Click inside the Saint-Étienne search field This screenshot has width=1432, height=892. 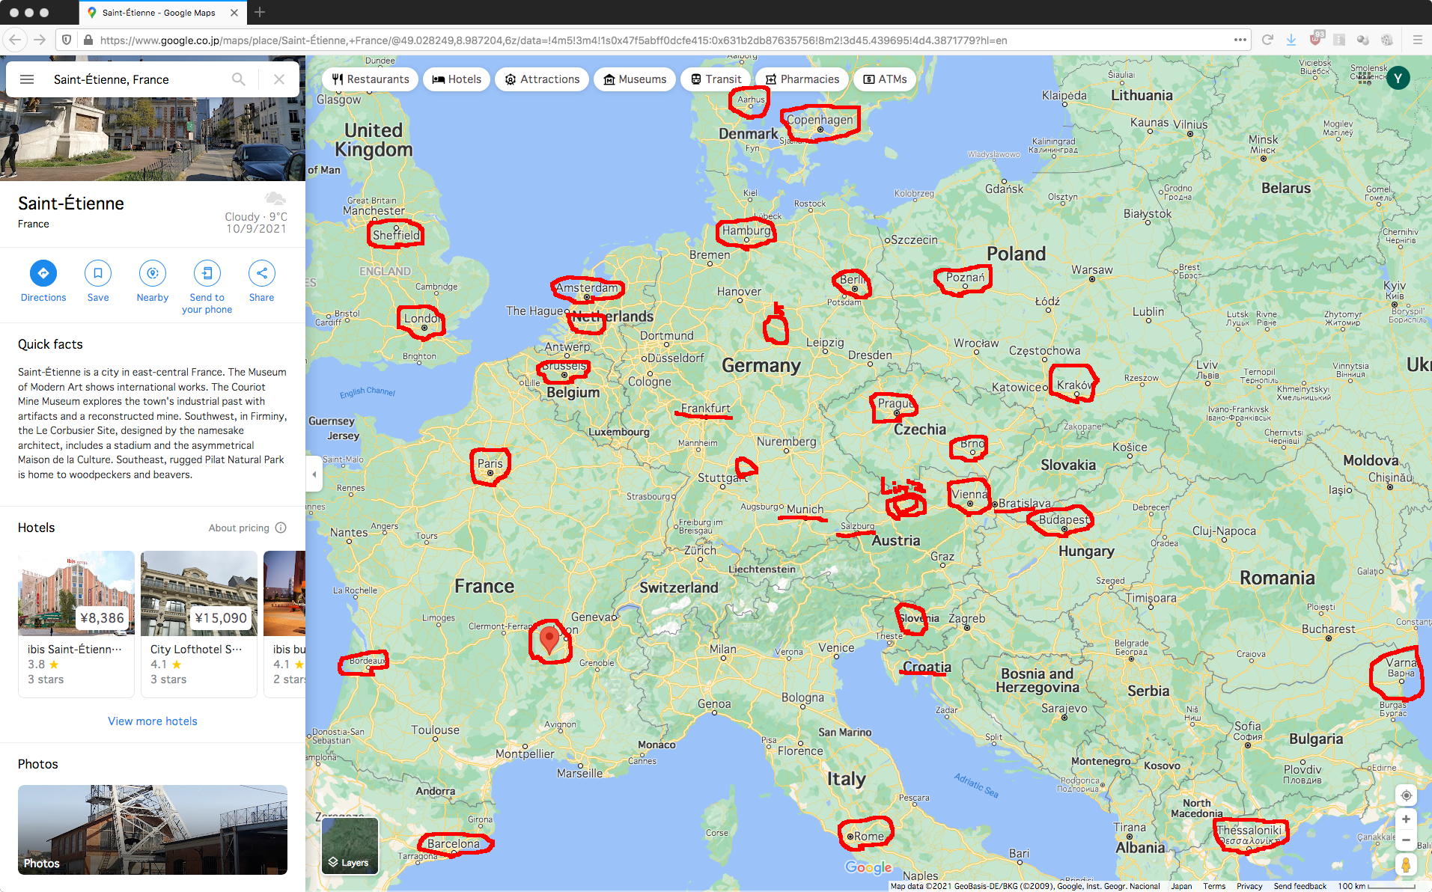(135, 79)
